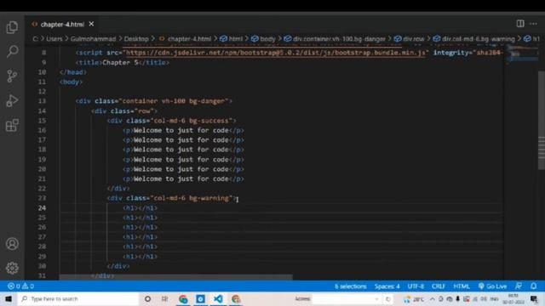Open the Run and Debug view

coord(12,100)
